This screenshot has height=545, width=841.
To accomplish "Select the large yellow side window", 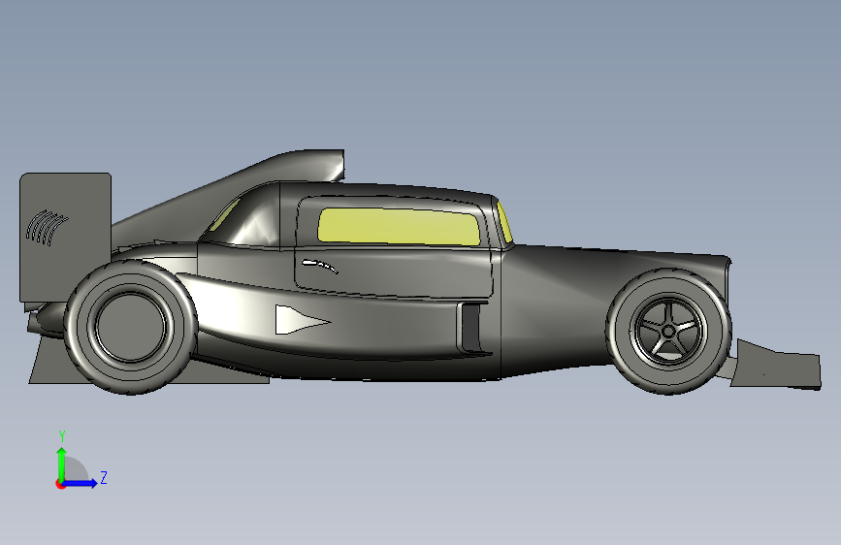I will tap(399, 227).
